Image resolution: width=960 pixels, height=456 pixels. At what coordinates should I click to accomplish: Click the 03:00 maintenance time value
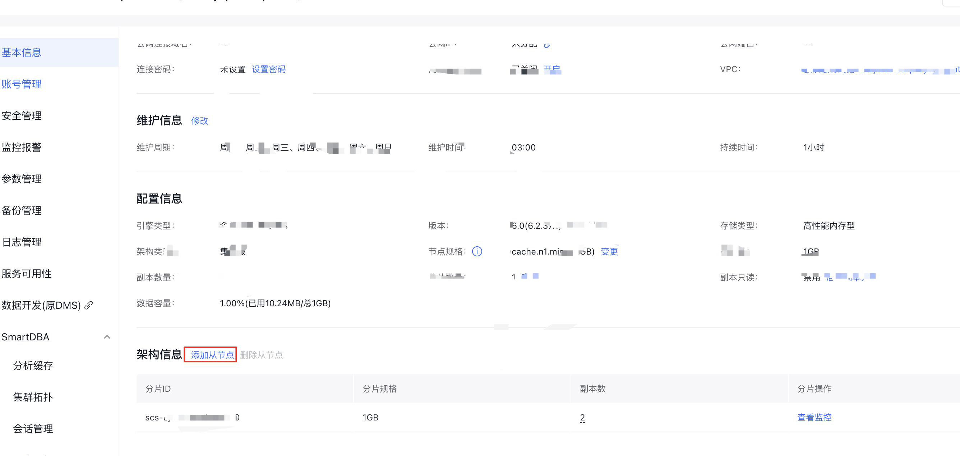click(523, 148)
